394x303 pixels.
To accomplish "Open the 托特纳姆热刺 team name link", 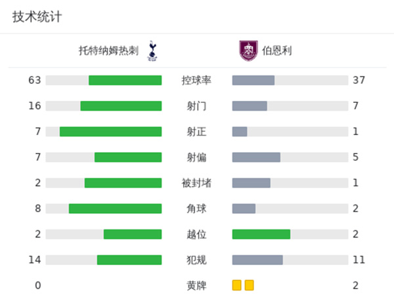I will (108, 51).
